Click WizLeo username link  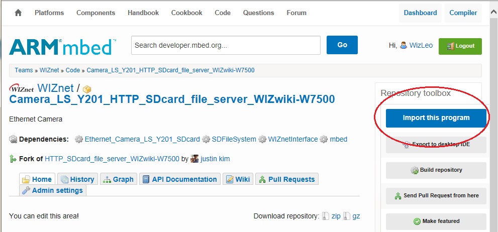(421, 45)
